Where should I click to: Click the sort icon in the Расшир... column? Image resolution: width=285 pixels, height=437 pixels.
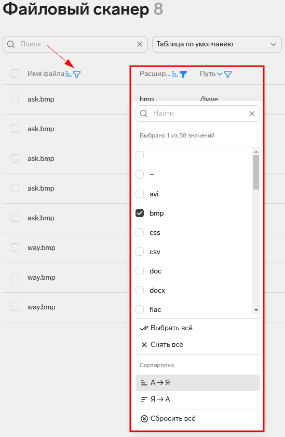(x=175, y=74)
